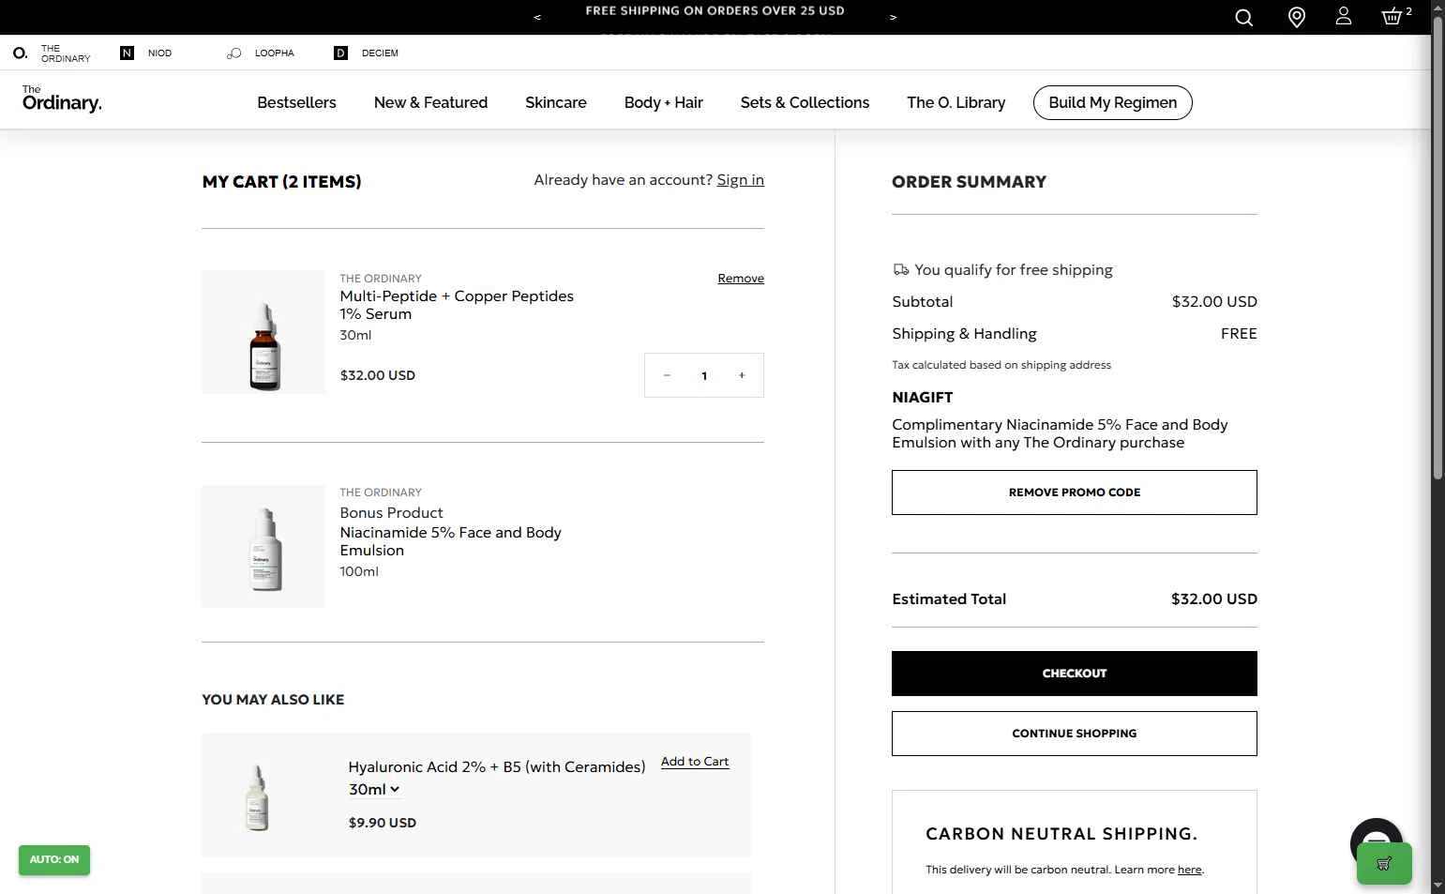Decrease Multi-Peptide serum quantity
This screenshot has width=1445, height=894.
tap(667, 375)
